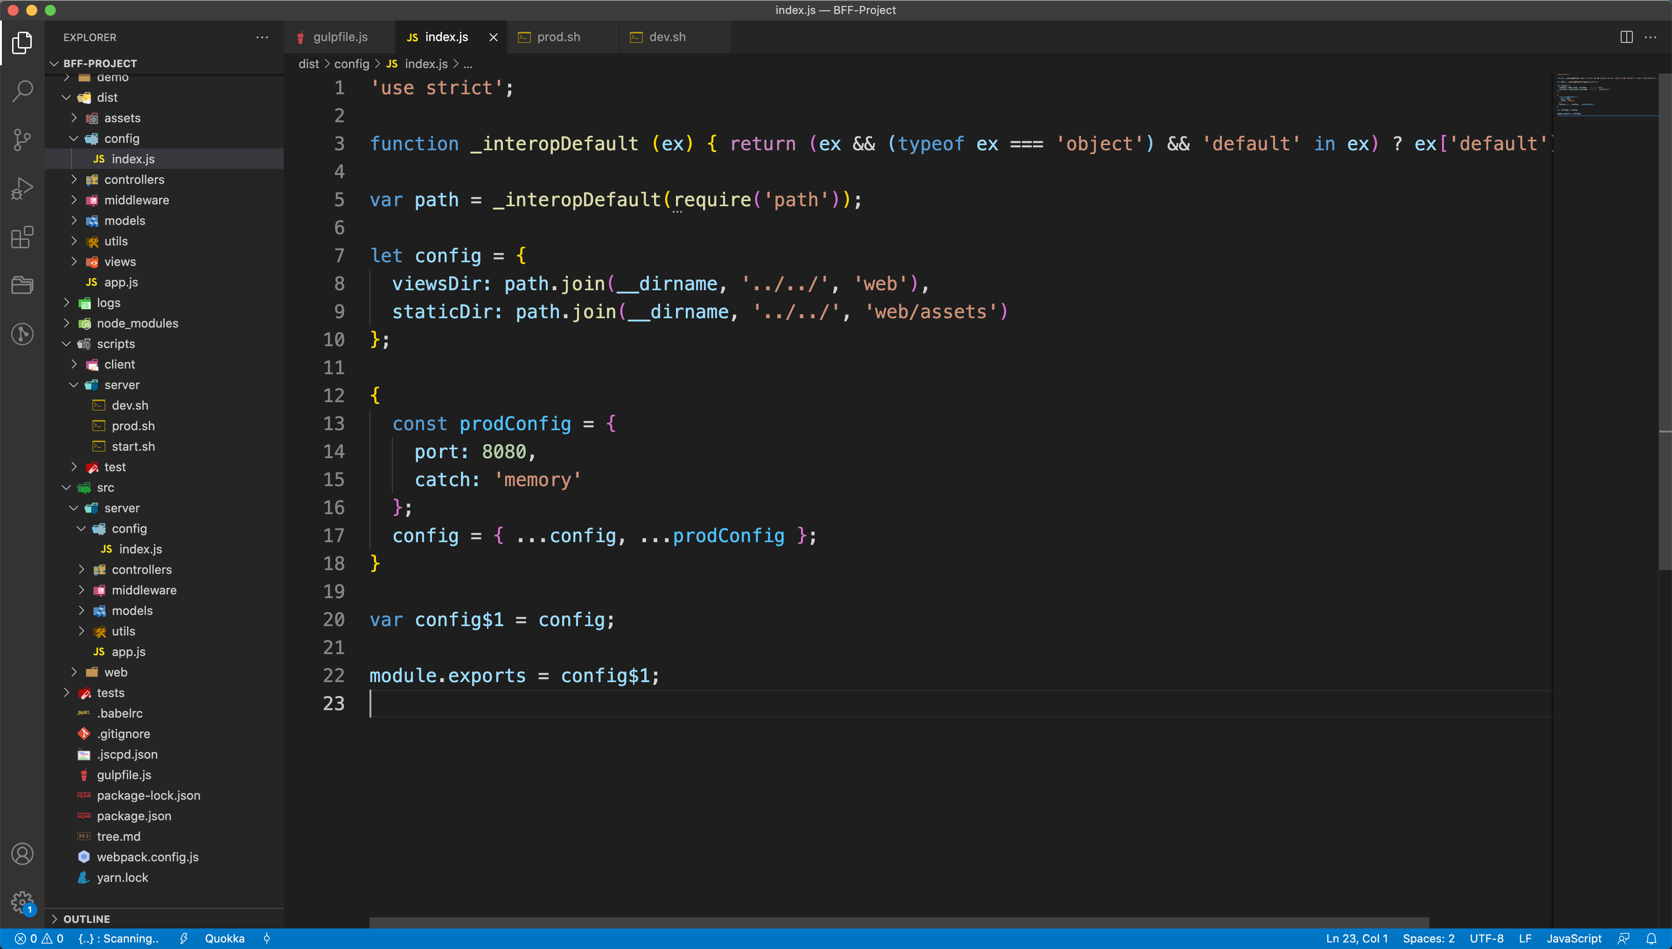The height and width of the screenshot is (949, 1672).
Task: Split the editor to the right
Action: [1626, 37]
